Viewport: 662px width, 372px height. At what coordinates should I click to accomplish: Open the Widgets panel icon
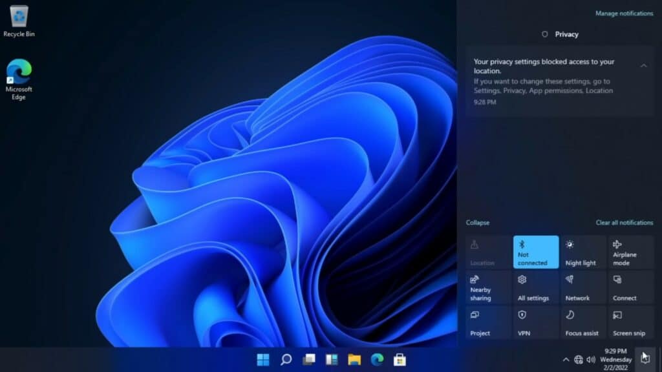click(331, 360)
